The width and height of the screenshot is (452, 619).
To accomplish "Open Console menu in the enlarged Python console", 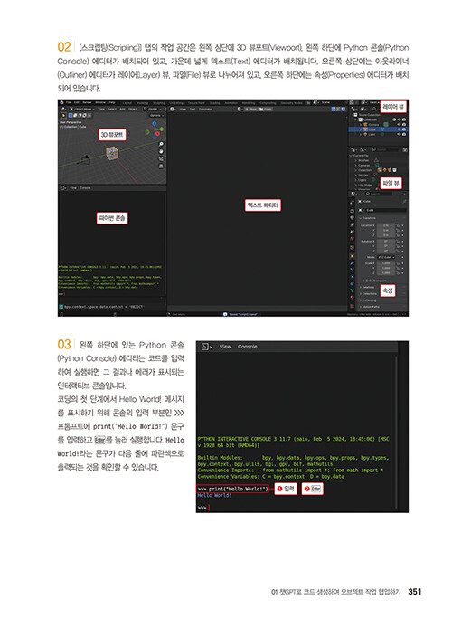I will click(x=248, y=347).
